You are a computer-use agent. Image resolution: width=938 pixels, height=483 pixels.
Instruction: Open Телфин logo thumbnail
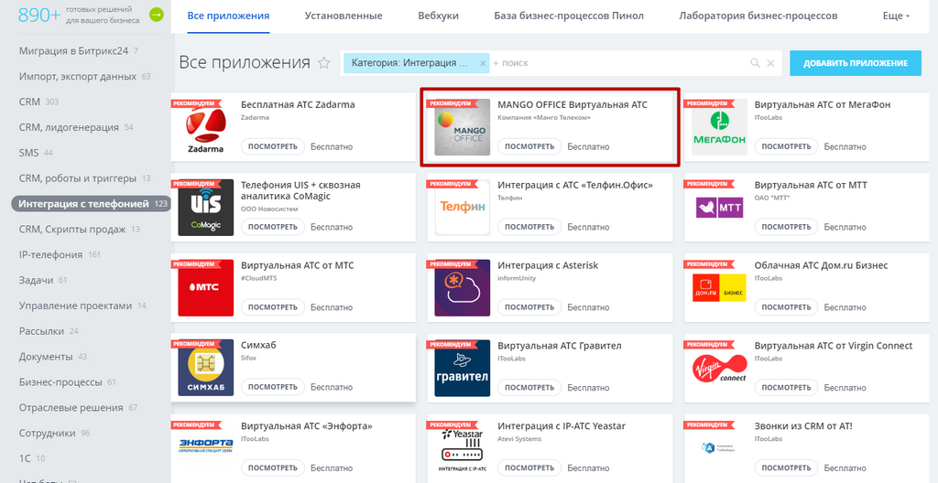462,208
